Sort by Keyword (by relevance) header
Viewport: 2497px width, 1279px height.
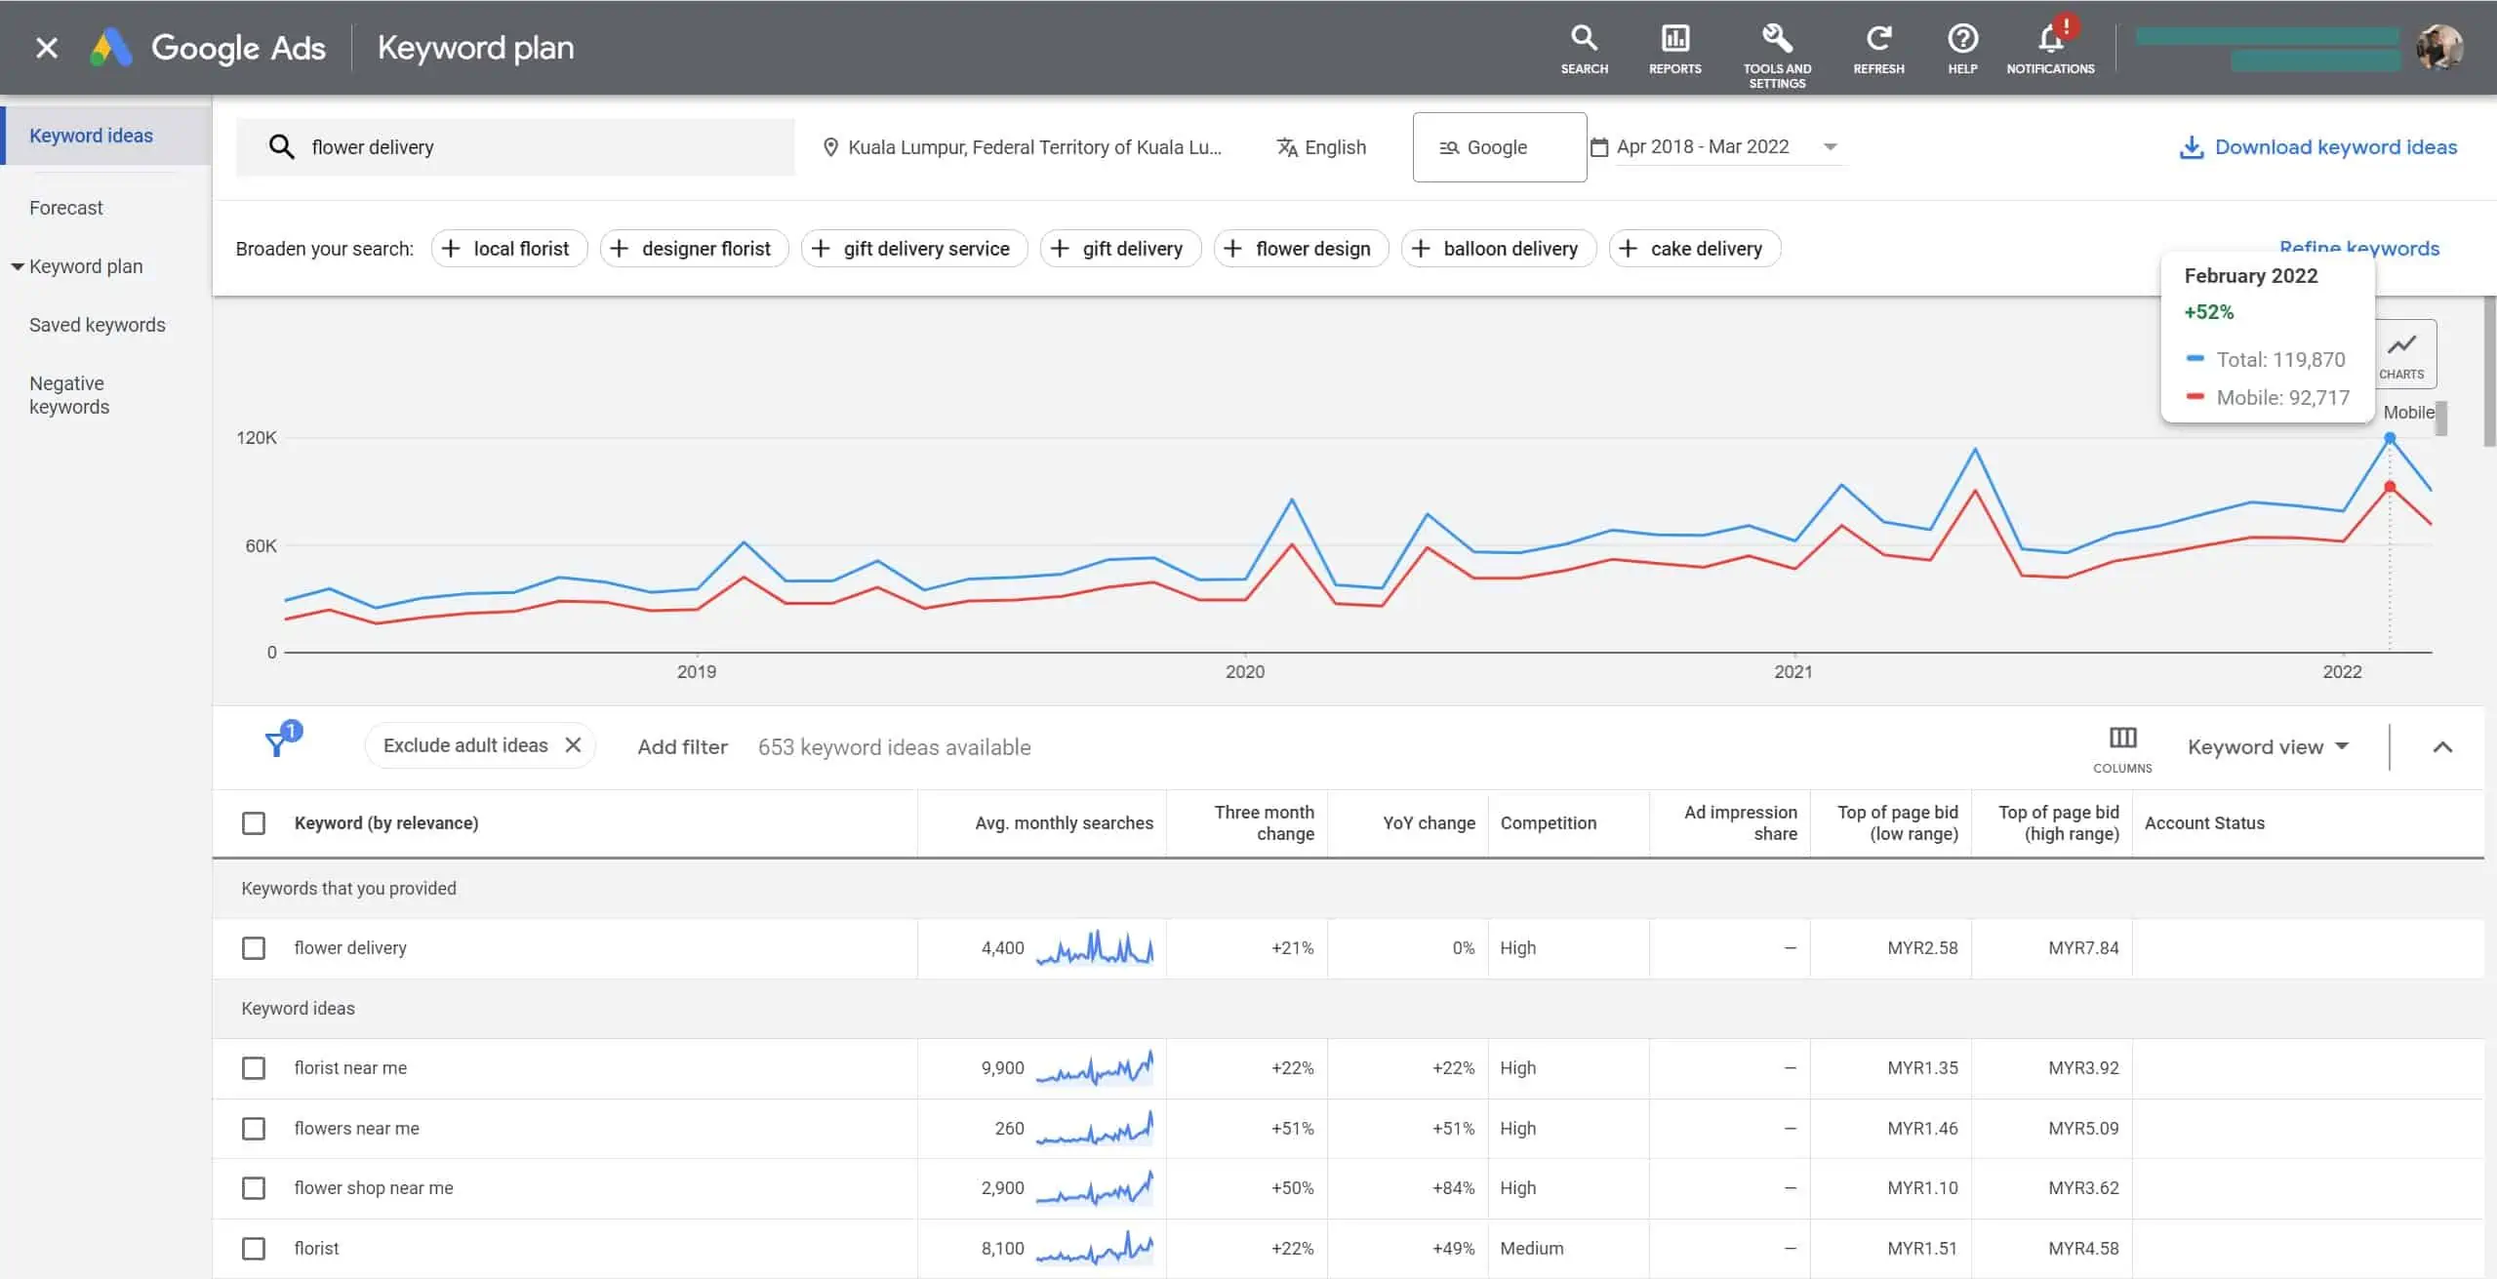(x=386, y=823)
